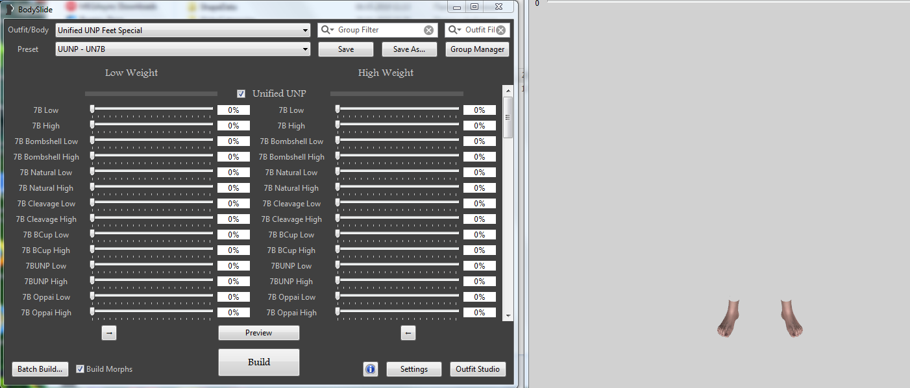Click the BodySlide title bar app icon

[10, 9]
